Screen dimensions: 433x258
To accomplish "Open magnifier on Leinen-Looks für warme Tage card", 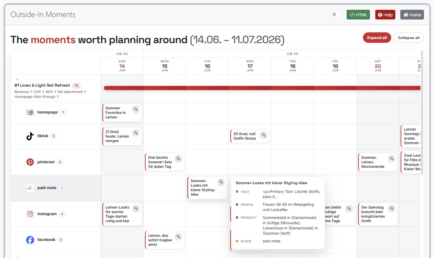I will point(136,209).
